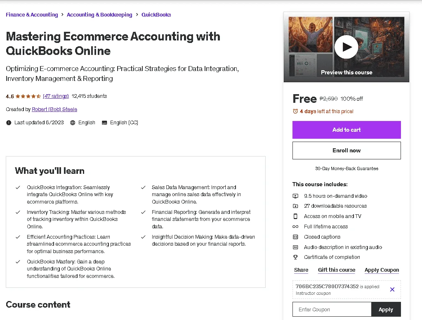Click the checkmark beside Financial Reporting

(143, 212)
